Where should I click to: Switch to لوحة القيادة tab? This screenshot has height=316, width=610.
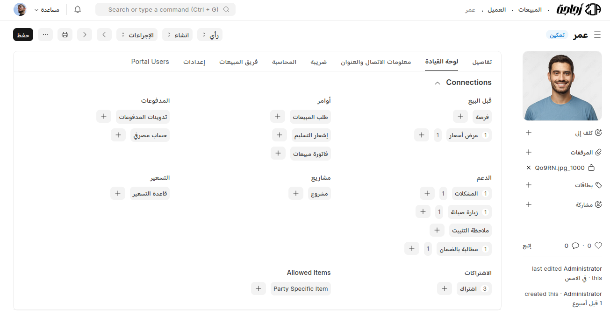442,62
